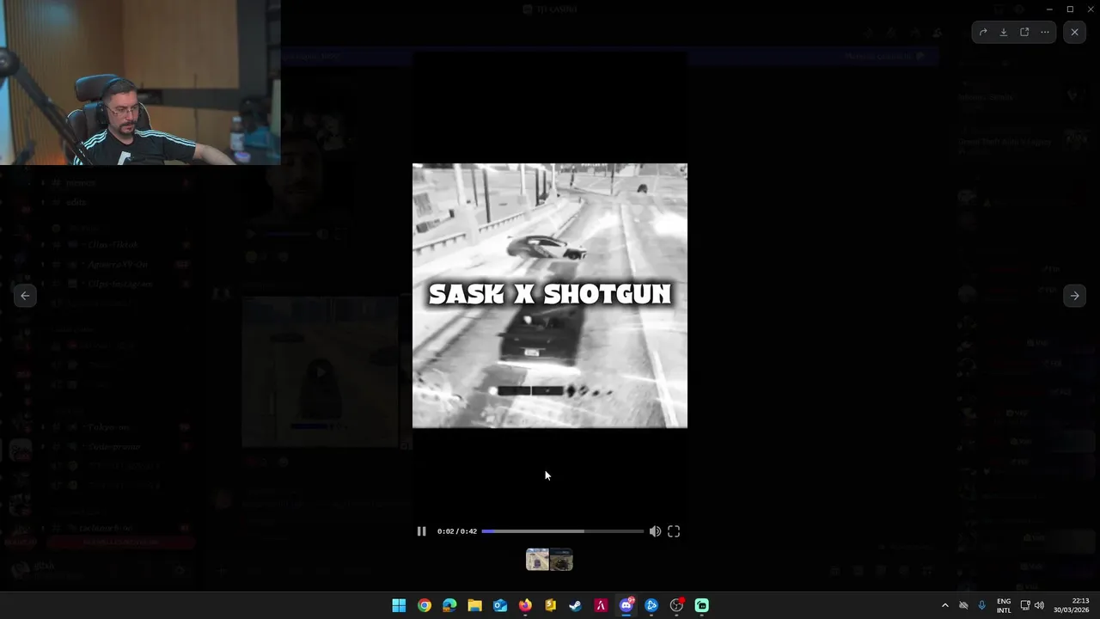Close the media viewer overlay
The width and height of the screenshot is (1100, 619).
tap(1074, 32)
